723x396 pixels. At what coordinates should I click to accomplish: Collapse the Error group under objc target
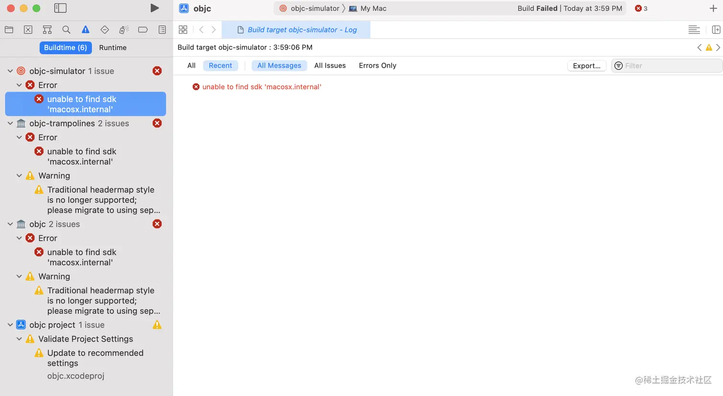click(19, 238)
